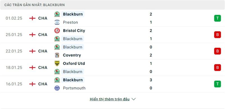The width and height of the screenshot is (225, 109).
Task: Select the Coventry team name
Action: coord(72,55)
